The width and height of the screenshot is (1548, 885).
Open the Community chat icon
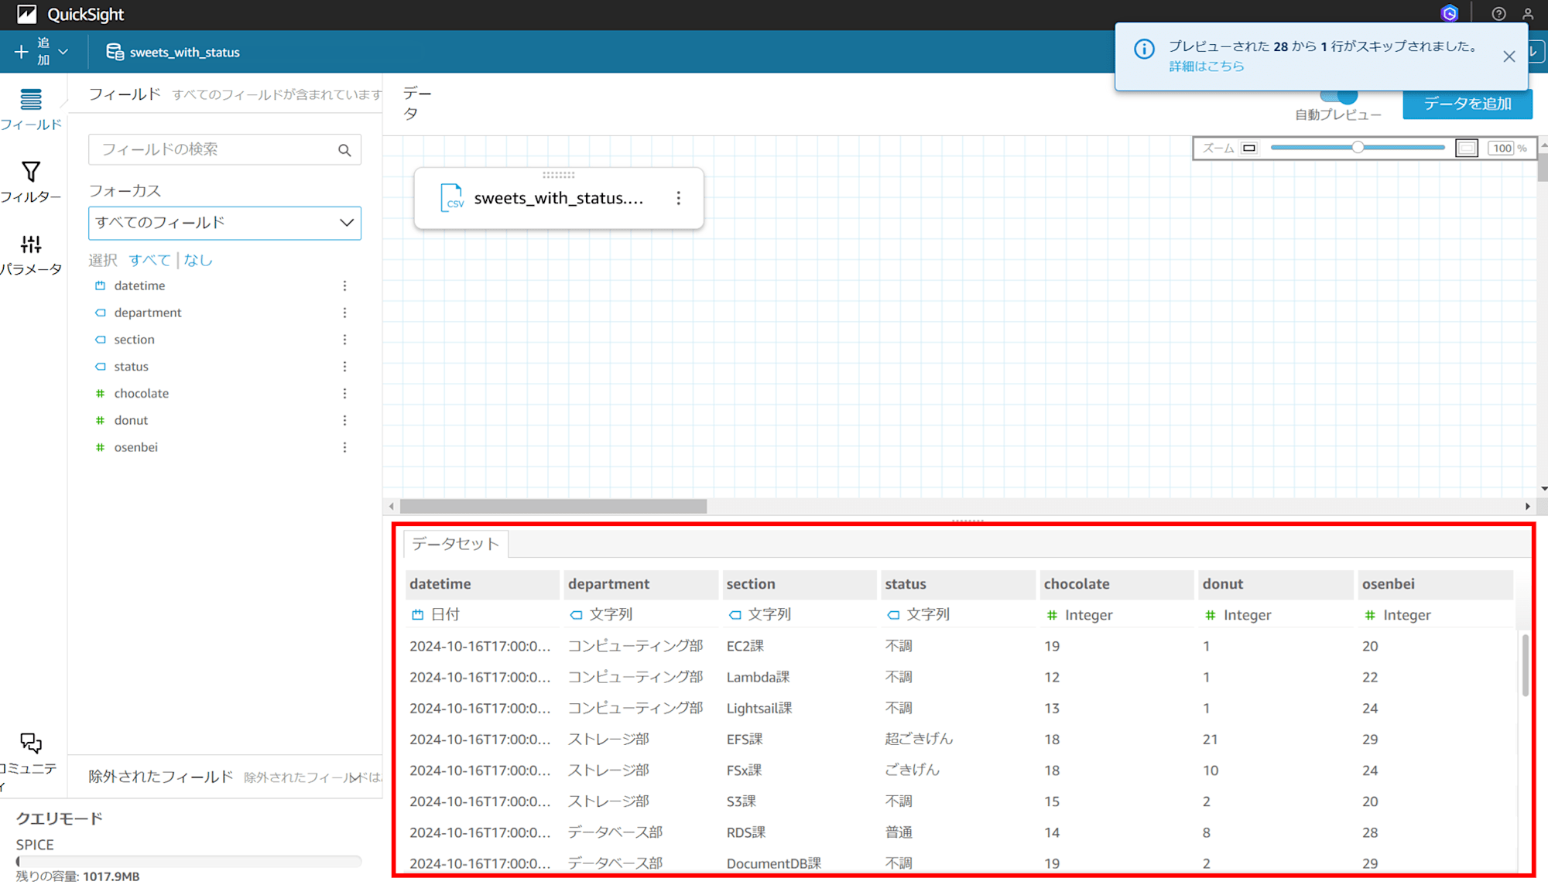31,743
